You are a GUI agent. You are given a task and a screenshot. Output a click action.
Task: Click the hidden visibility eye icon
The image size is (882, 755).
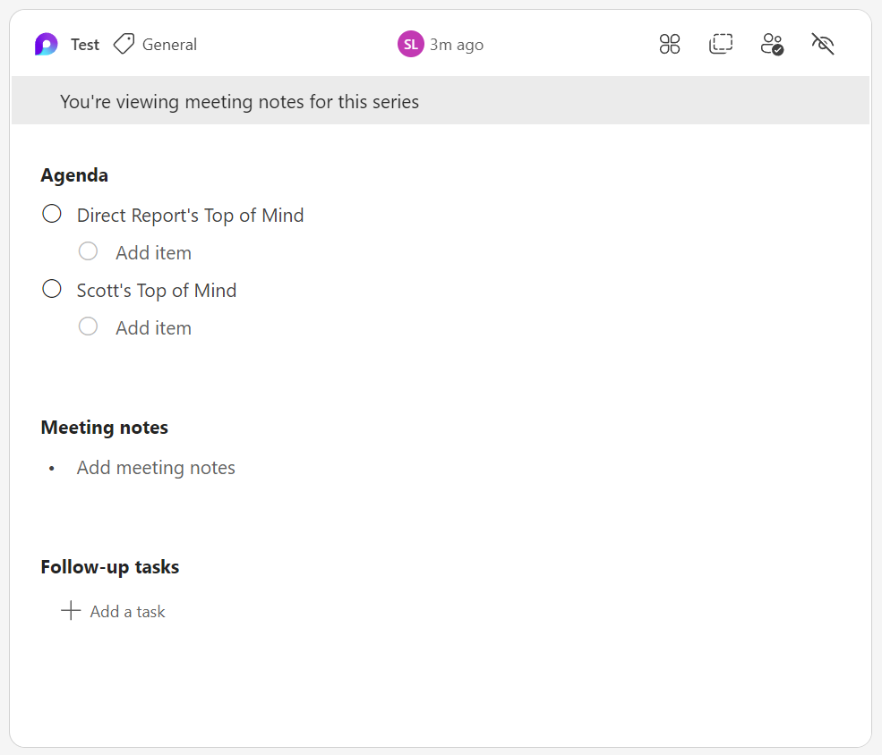[x=822, y=43]
